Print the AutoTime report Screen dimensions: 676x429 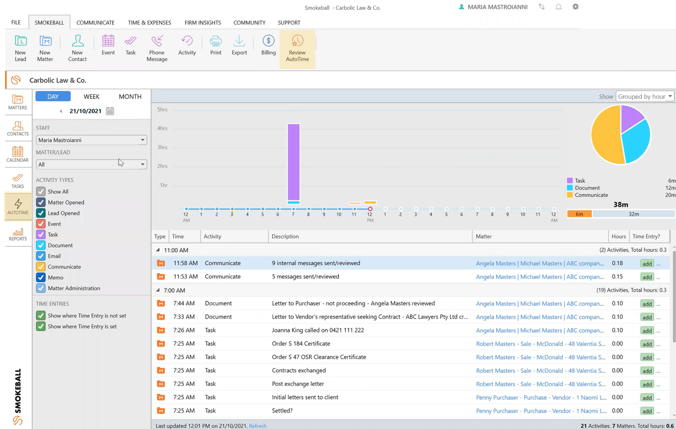[216, 45]
